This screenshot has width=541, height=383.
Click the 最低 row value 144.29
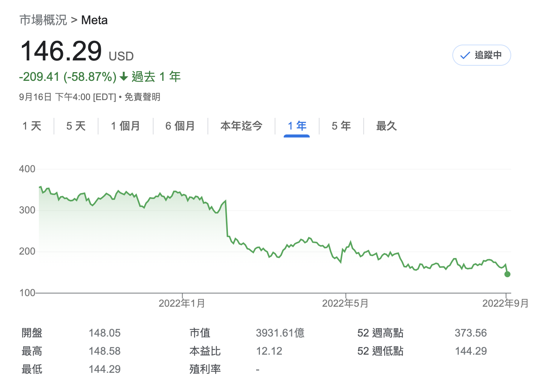[105, 369]
